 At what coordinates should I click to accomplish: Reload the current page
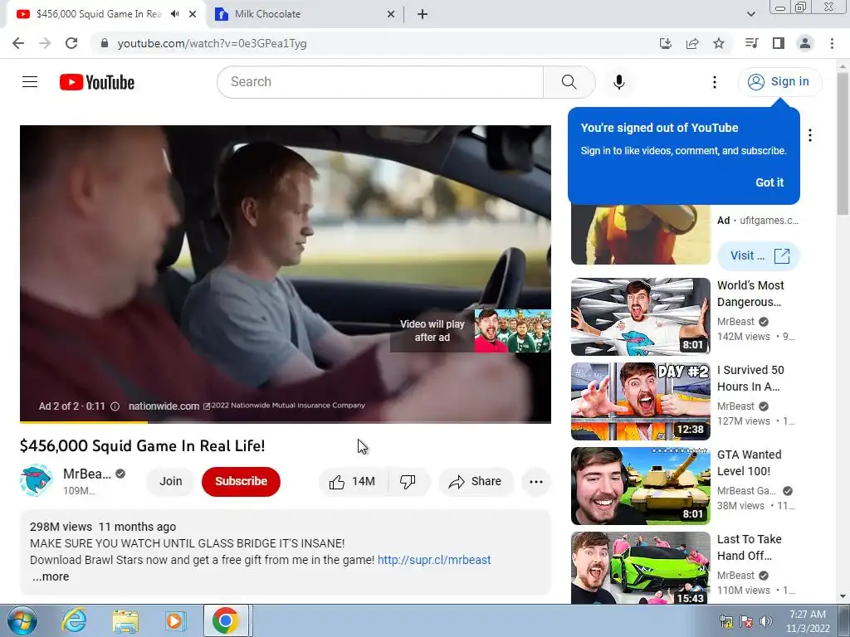[x=71, y=43]
